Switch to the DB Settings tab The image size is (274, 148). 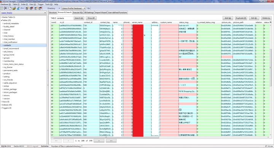pos(89,13)
